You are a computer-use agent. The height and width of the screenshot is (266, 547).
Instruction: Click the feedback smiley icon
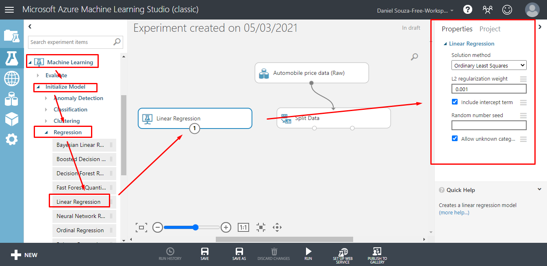[507, 9]
